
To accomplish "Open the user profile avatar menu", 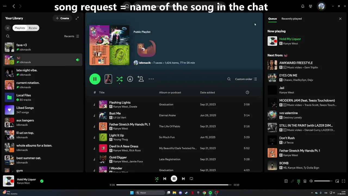I will [x=321, y=6].
